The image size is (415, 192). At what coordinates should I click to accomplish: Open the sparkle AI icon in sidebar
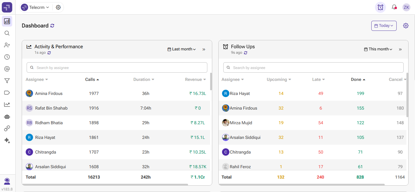[7, 140]
